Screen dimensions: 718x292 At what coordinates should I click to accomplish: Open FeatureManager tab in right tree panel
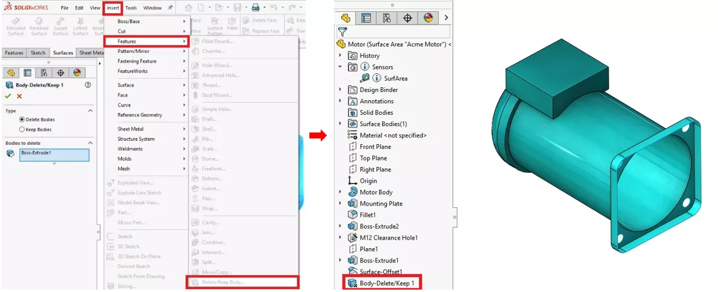click(345, 18)
